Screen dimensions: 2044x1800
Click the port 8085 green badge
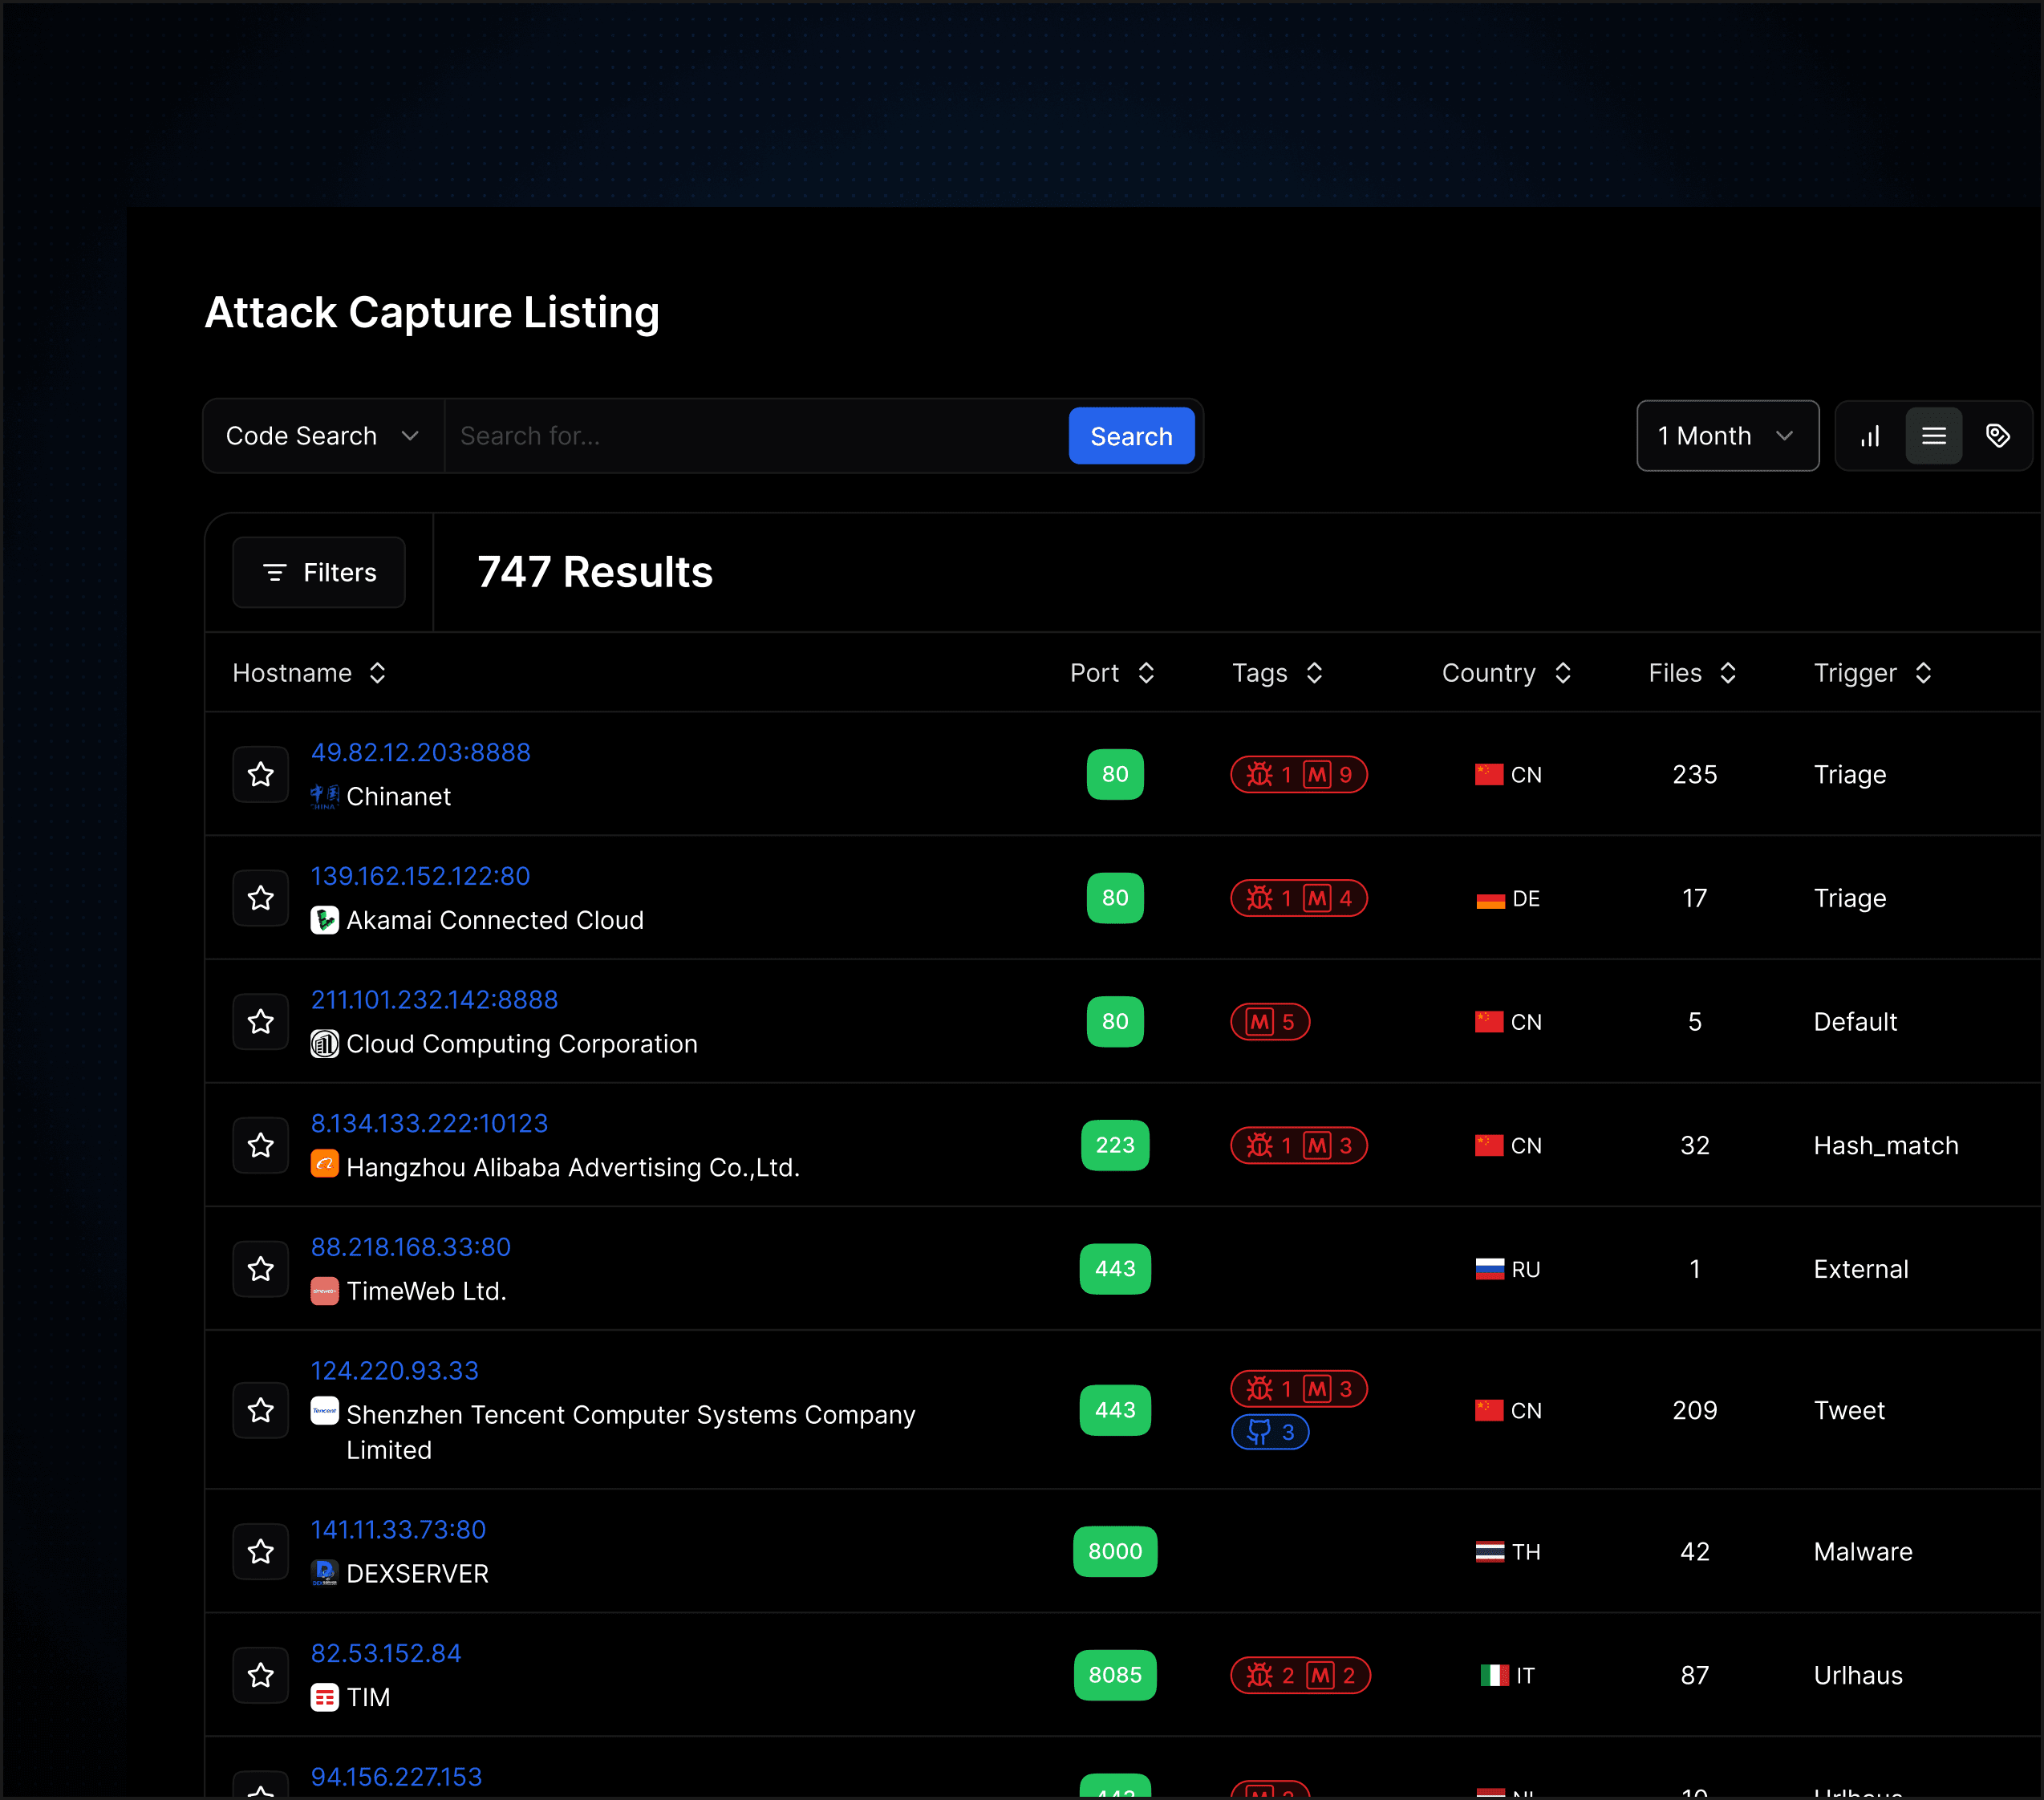(x=1114, y=1675)
